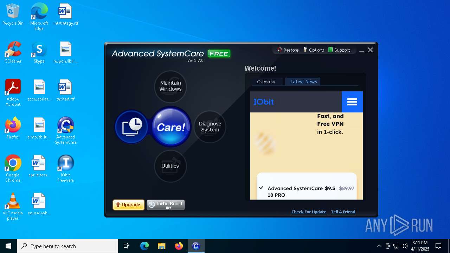This screenshot has height=253, width=450.
Task: Select the aprilaltern... document
Action: (39, 167)
